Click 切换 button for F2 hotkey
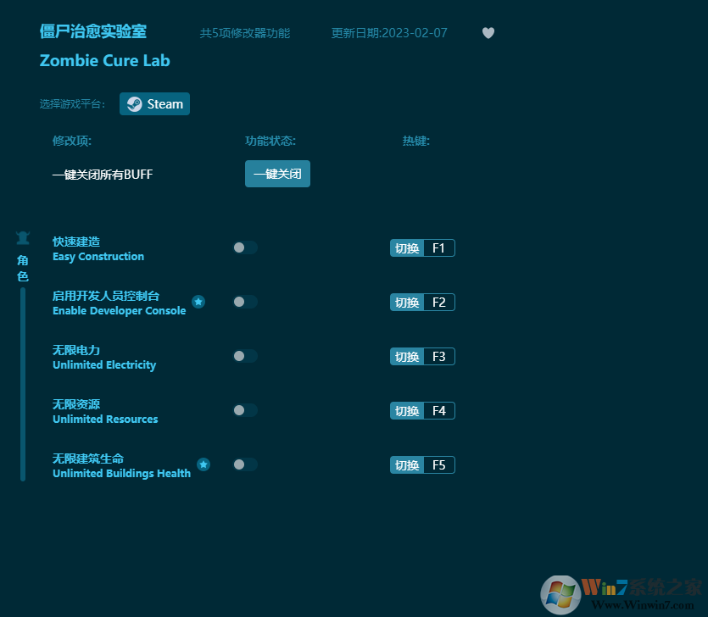Image resolution: width=708 pixels, height=617 pixels. click(x=407, y=303)
